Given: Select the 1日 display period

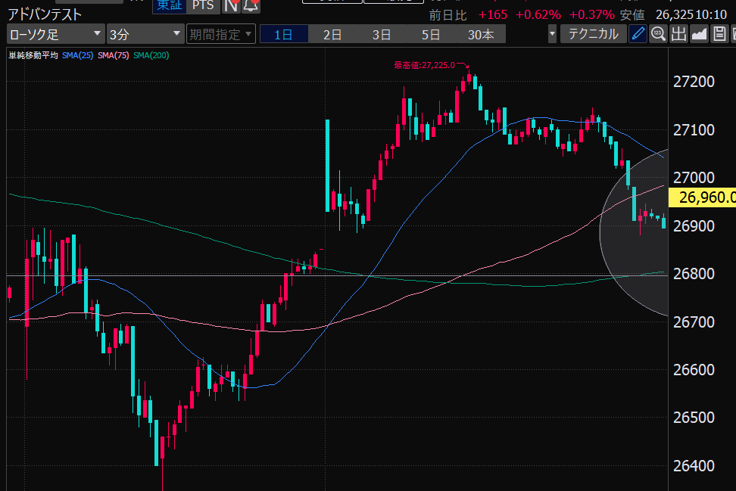Looking at the screenshot, I should pos(283,34).
